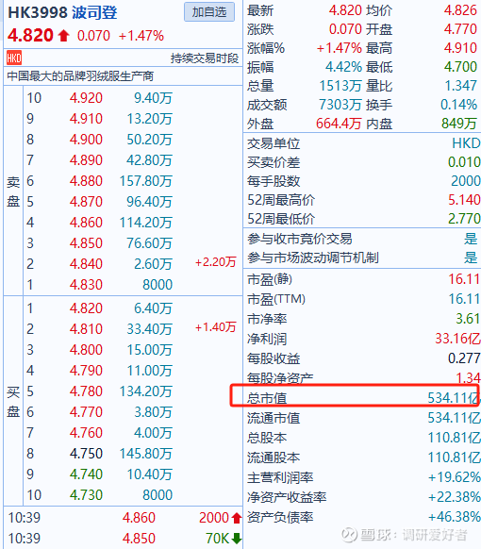This screenshot has height=549, width=481.
Task: Select the 每股收益 value 0.277
Action: click(464, 358)
